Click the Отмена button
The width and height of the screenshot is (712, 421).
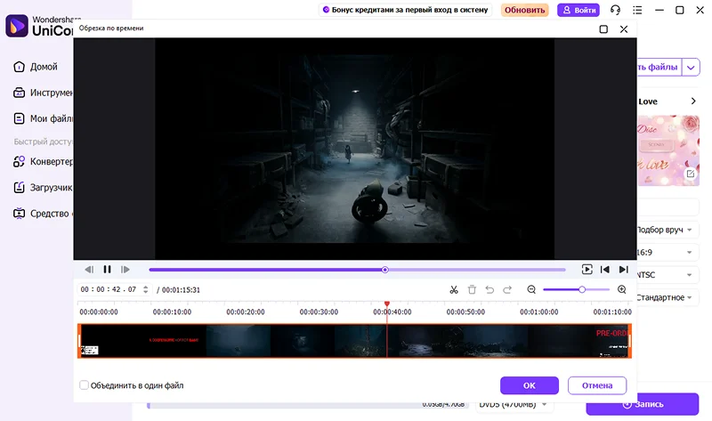coord(597,385)
